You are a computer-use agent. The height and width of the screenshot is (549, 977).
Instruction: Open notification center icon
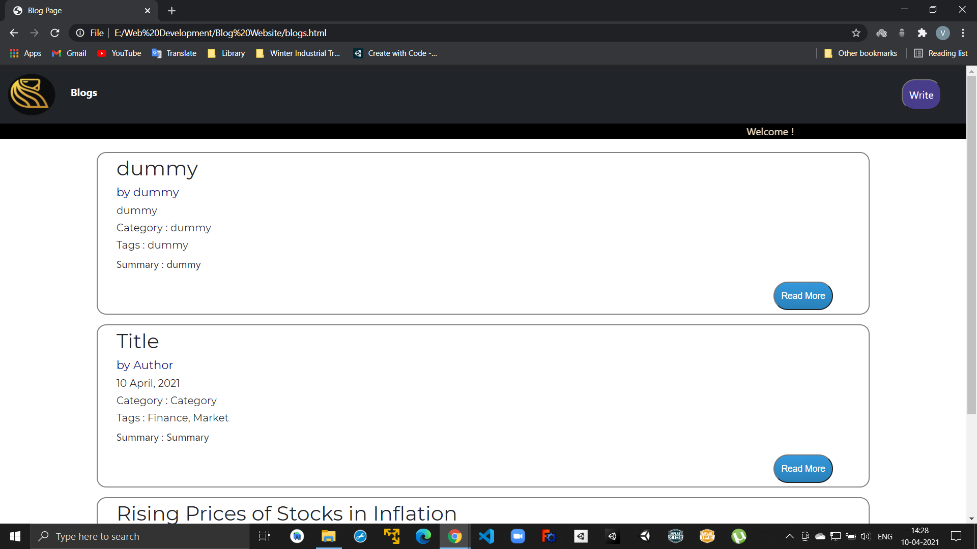[956, 536]
